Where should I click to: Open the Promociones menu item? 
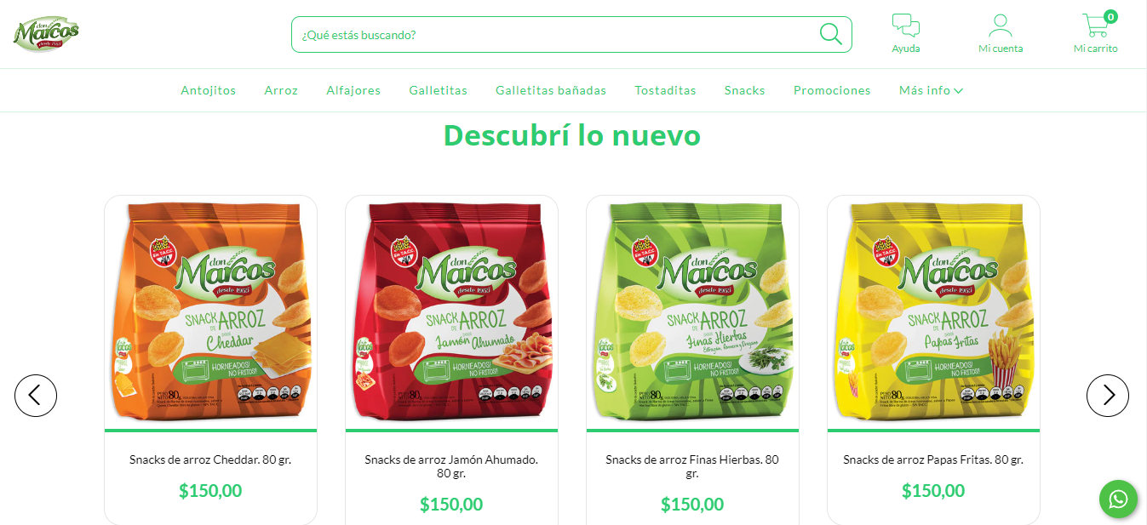click(832, 90)
